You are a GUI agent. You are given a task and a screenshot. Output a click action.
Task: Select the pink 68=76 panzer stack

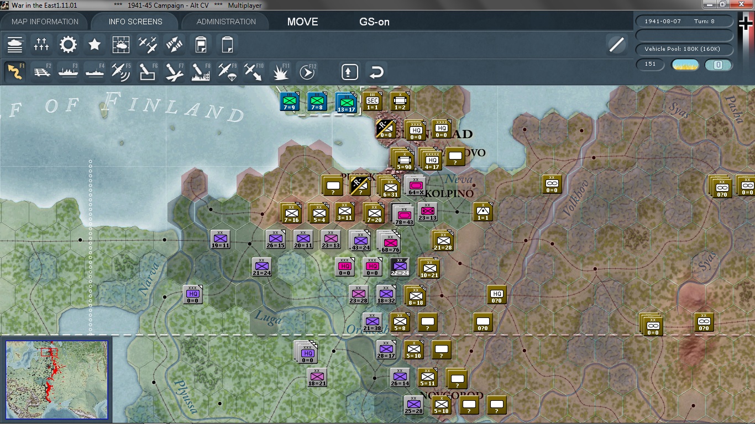389,241
